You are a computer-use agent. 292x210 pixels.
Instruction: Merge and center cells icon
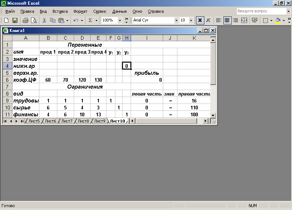[x=244, y=20]
